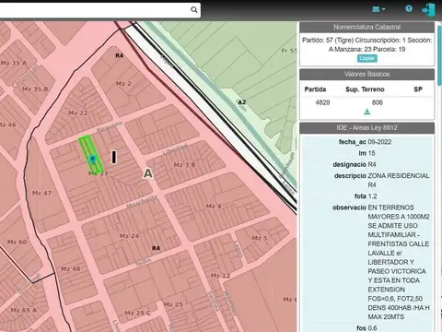Click the Mz 25 block label

[x=173, y=304]
